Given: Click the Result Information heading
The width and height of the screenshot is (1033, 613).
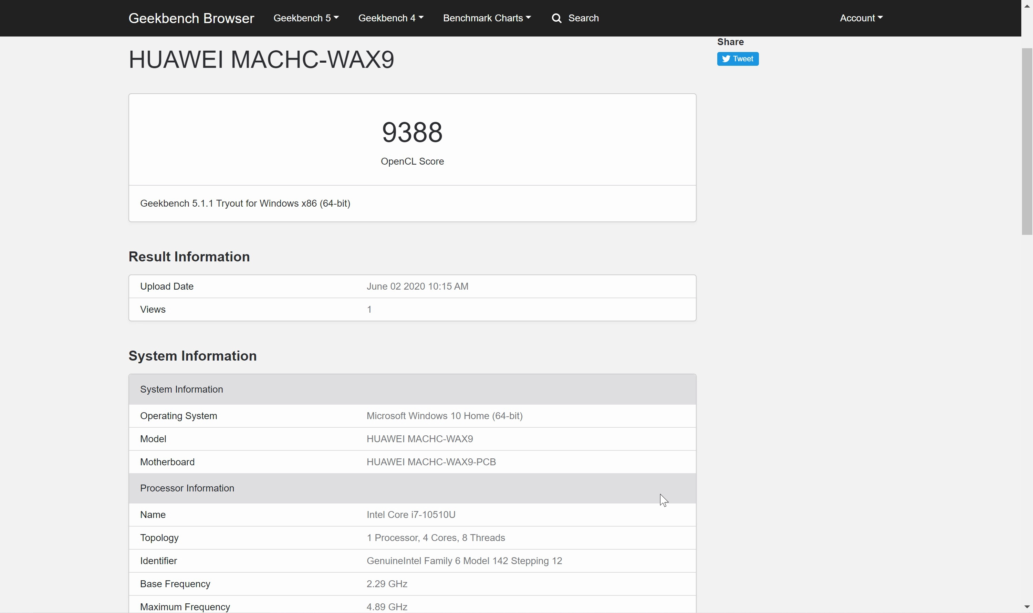Looking at the screenshot, I should point(189,257).
